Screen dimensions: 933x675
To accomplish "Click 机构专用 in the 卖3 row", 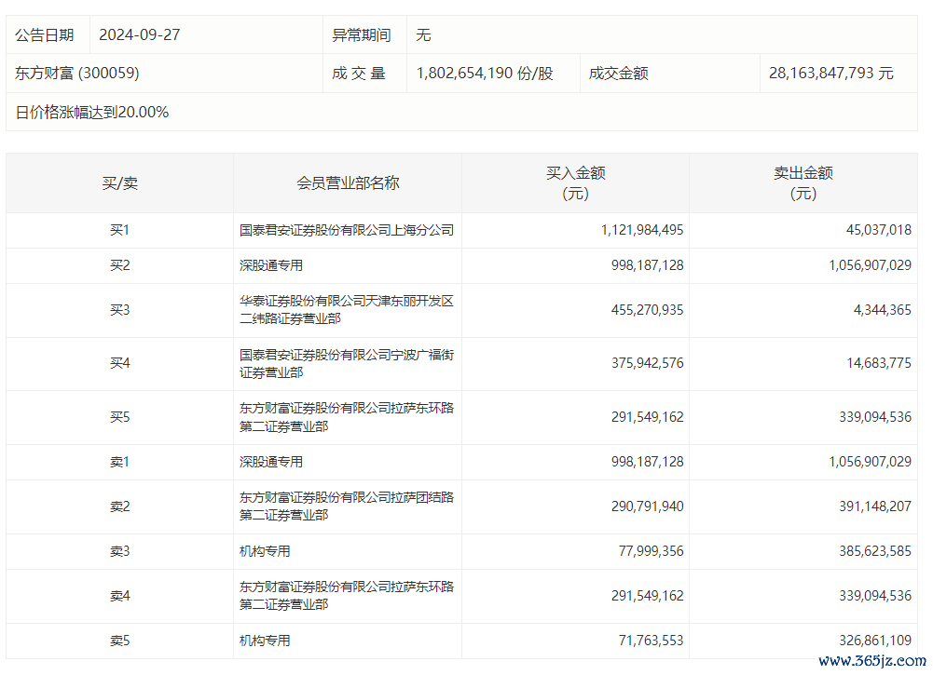I will (265, 551).
